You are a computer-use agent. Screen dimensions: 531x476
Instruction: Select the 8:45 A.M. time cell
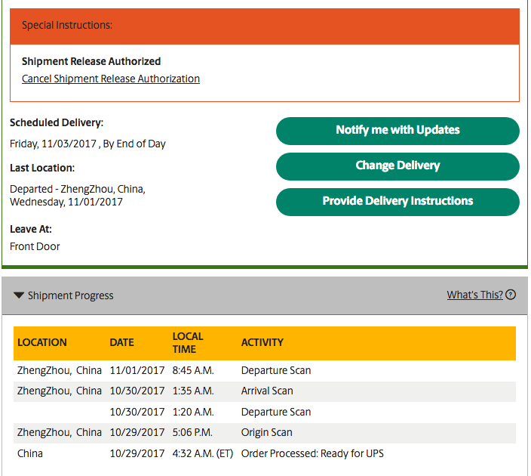[193, 370]
